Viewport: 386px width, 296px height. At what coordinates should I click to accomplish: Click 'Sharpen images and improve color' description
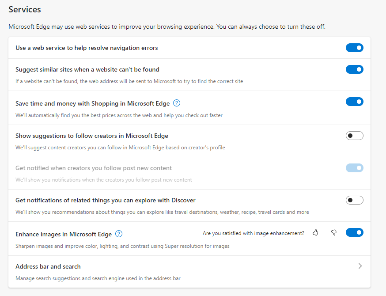(122, 246)
